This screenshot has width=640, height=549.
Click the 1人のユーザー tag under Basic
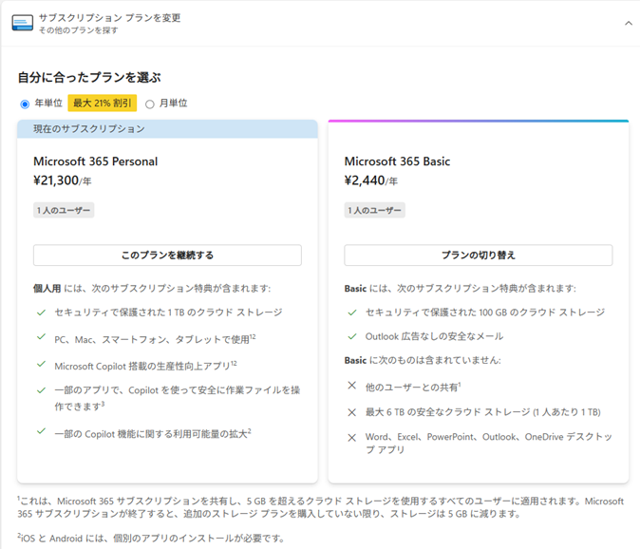click(x=375, y=210)
